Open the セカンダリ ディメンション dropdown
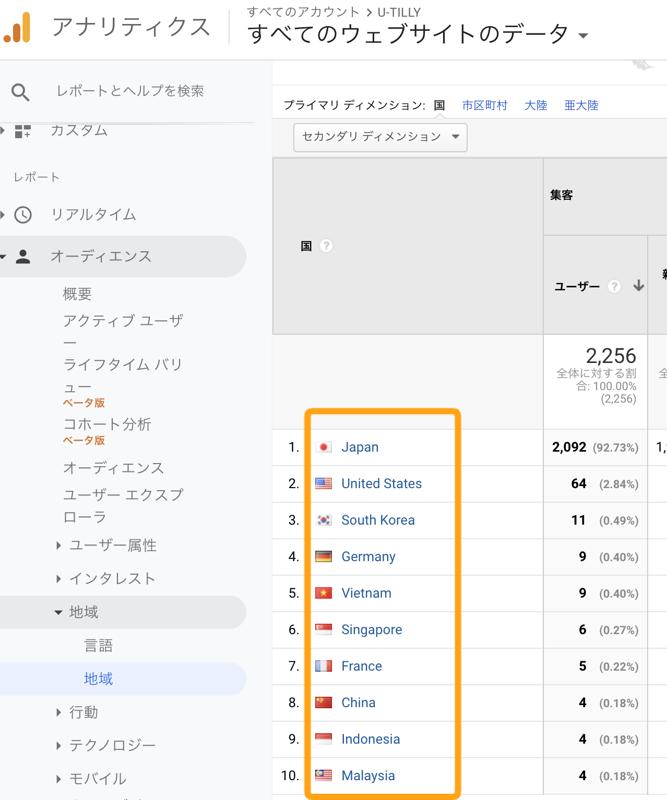The height and width of the screenshot is (800, 667). click(380, 137)
